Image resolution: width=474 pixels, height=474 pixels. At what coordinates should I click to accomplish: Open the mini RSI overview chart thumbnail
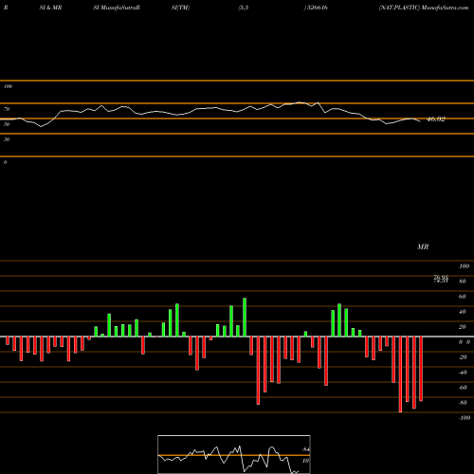click(234, 454)
